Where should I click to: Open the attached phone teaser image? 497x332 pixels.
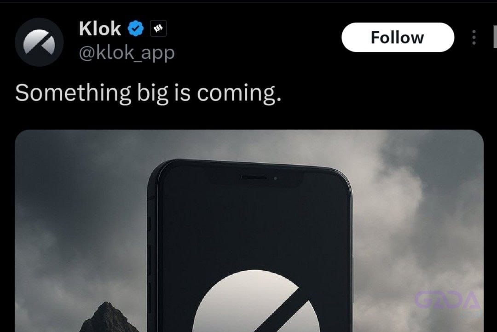(x=249, y=231)
